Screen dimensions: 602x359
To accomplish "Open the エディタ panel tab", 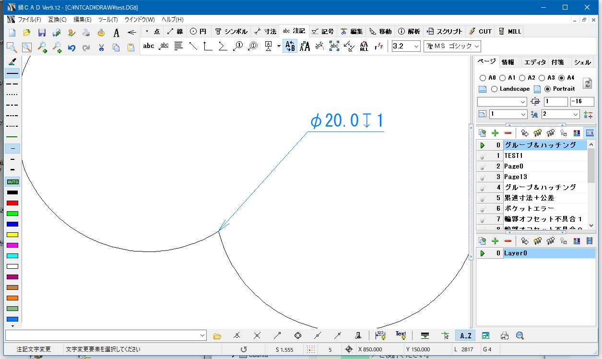I will coord(534,62).
